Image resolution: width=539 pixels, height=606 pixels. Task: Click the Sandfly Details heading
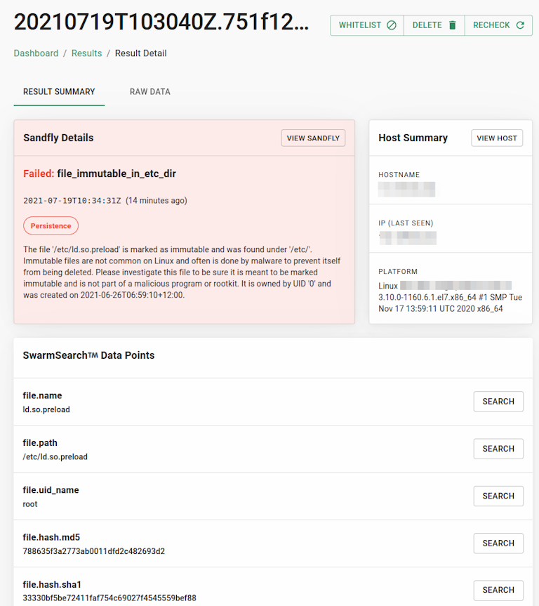(x=58, y=138)
